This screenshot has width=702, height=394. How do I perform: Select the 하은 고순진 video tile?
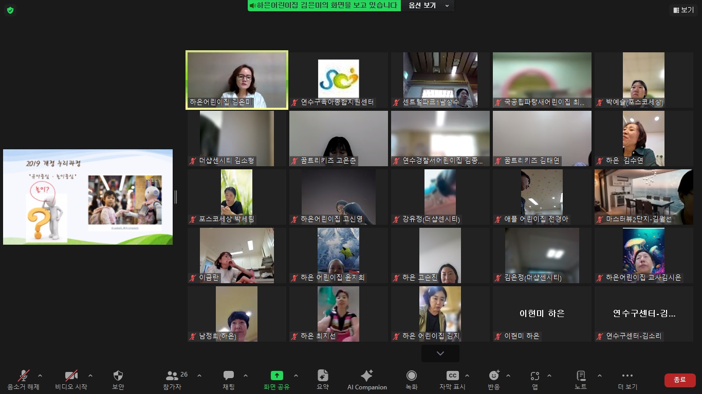[440, 255]
